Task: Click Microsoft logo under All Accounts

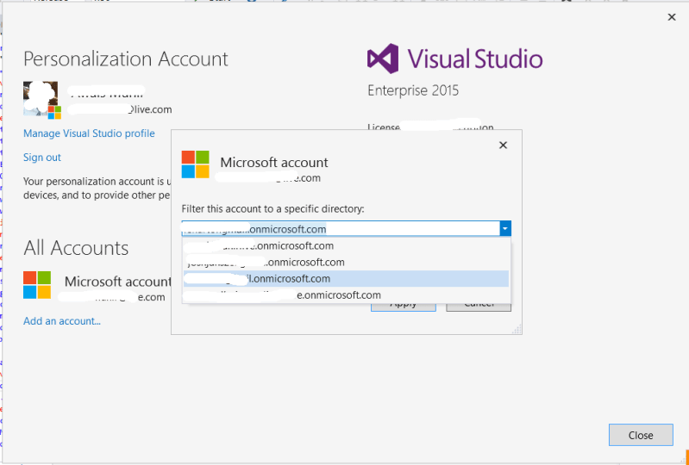Action: pos(37,285)
